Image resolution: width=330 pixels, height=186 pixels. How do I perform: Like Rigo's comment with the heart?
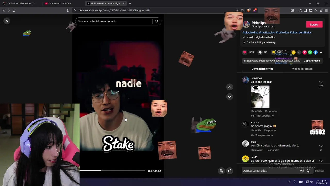(321, 146)
